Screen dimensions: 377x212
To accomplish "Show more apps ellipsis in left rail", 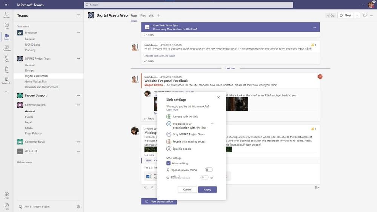I will pos(6,92).
